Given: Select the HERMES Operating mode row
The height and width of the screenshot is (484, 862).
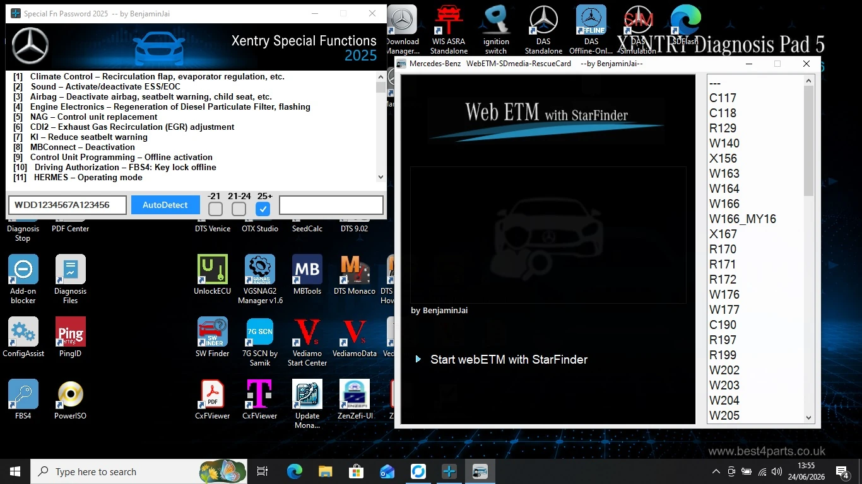Looking at the screenshot, I should [x=78, y=177].
